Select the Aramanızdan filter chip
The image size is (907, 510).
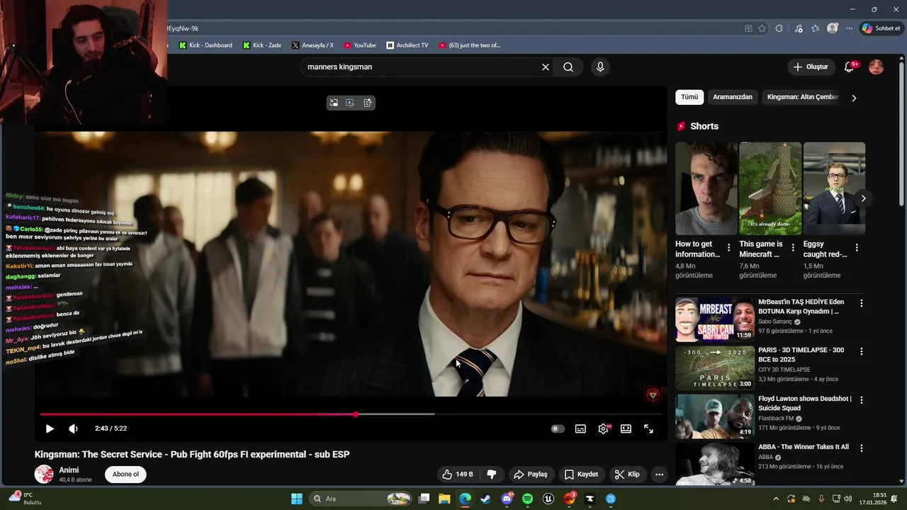coord(733,97)
